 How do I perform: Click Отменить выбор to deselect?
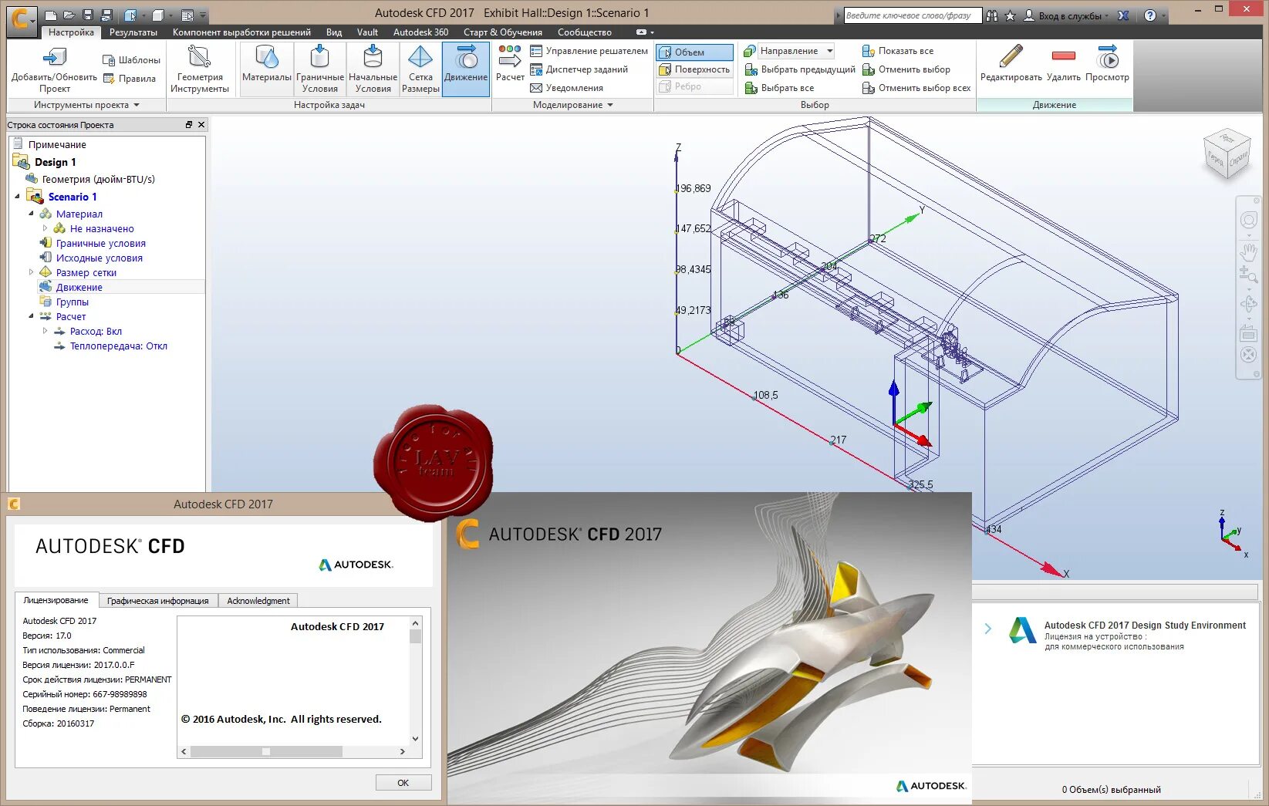[x=906, y=69]
